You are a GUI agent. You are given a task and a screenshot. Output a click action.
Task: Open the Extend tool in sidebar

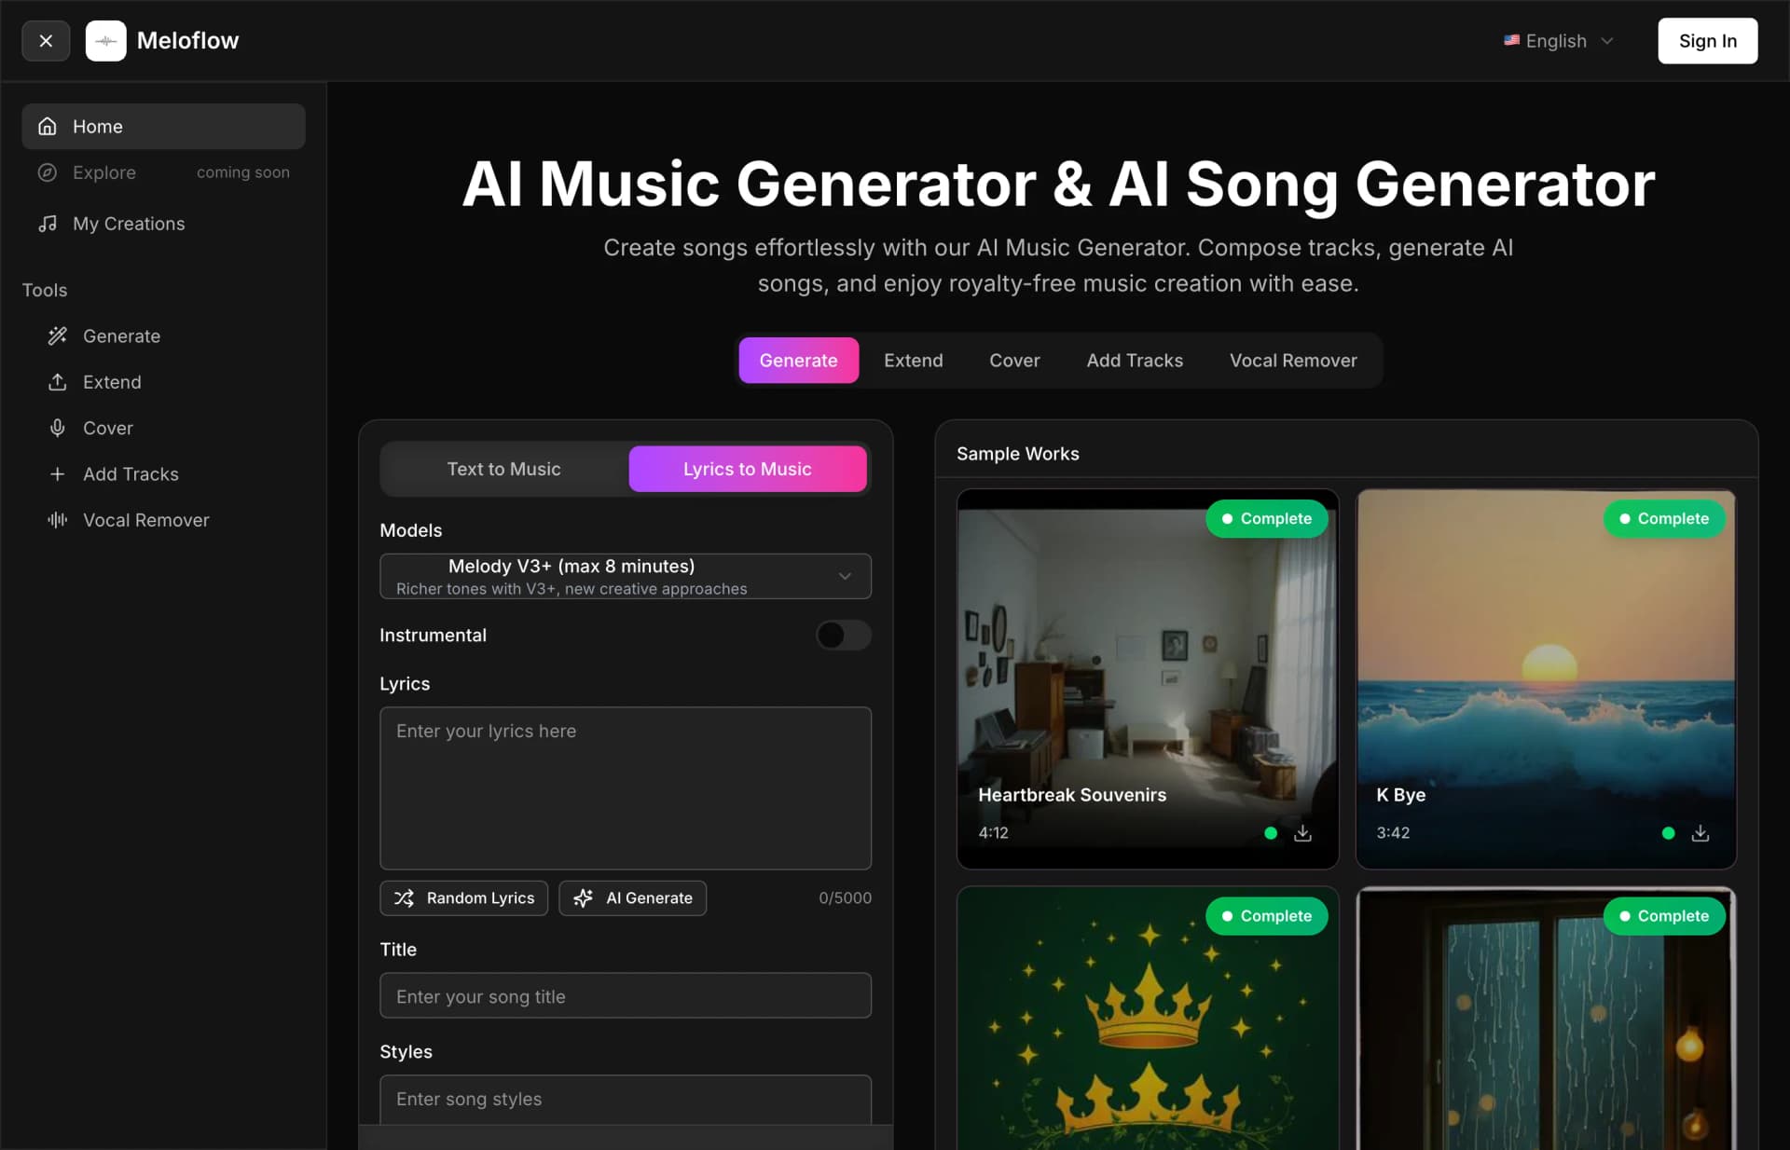(112, 382)
